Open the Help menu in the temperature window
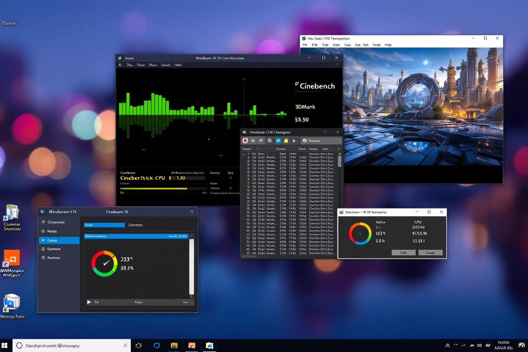This screenshot has width=528, height=352. tap(388, 45)
